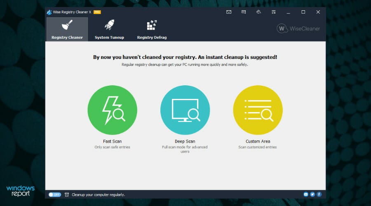Click the "Deep Scan" label

tap(185, 141)
